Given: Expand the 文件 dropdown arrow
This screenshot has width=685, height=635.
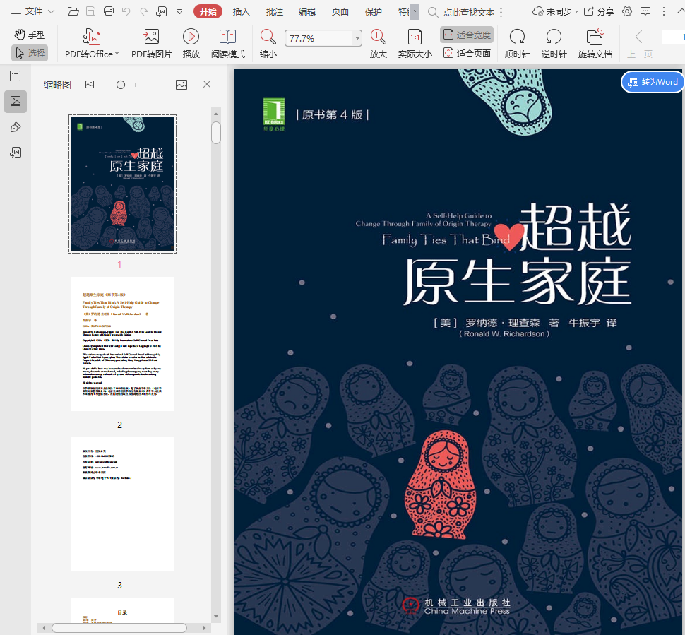Looking at the screenshot, I should click(51, 12).
